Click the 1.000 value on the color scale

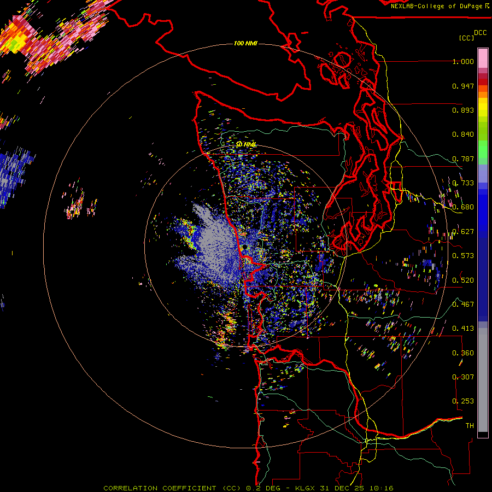(463, 61)
